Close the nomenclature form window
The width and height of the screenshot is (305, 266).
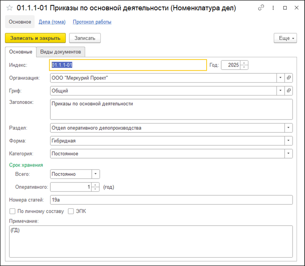pos(296,8)
